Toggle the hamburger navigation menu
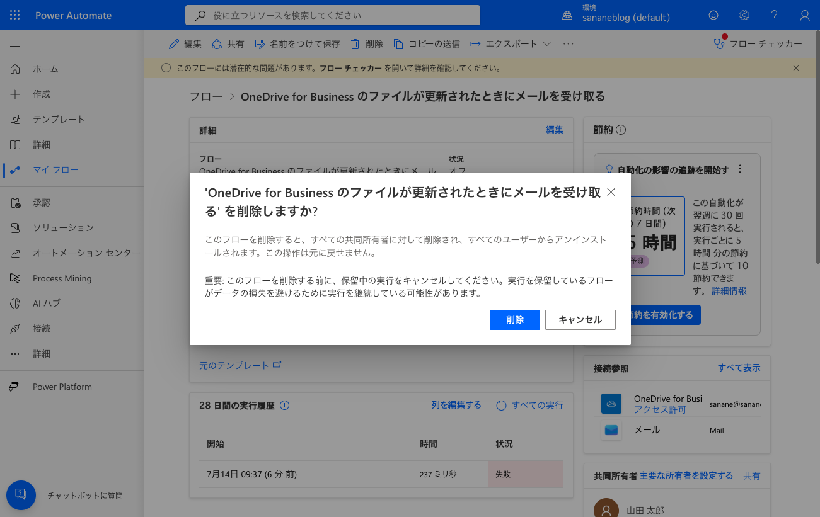This screenshot has height=517, width=820. click(x=15, y=43)
